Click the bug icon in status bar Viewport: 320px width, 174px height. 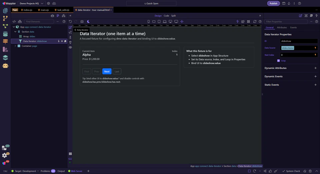(310, 171)
